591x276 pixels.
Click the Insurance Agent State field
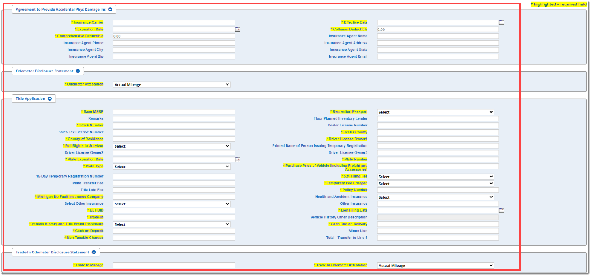coord(438,50)
